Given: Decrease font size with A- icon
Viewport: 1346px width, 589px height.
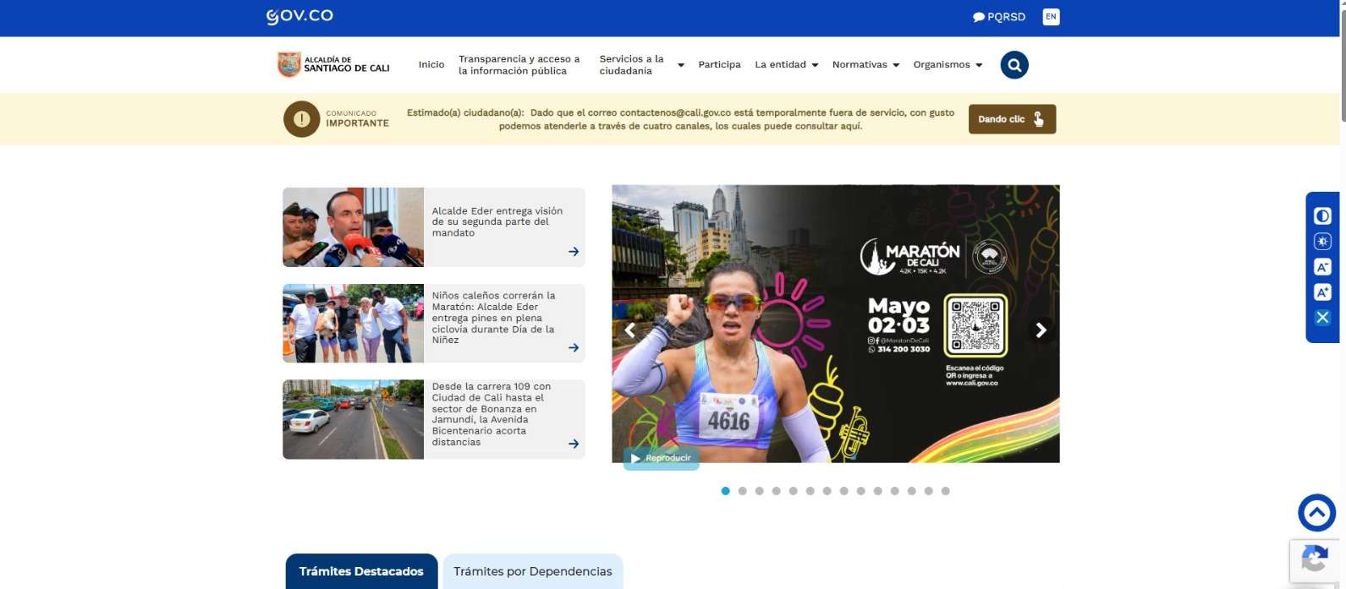Looking at the screenshot, I should 1322,267.
